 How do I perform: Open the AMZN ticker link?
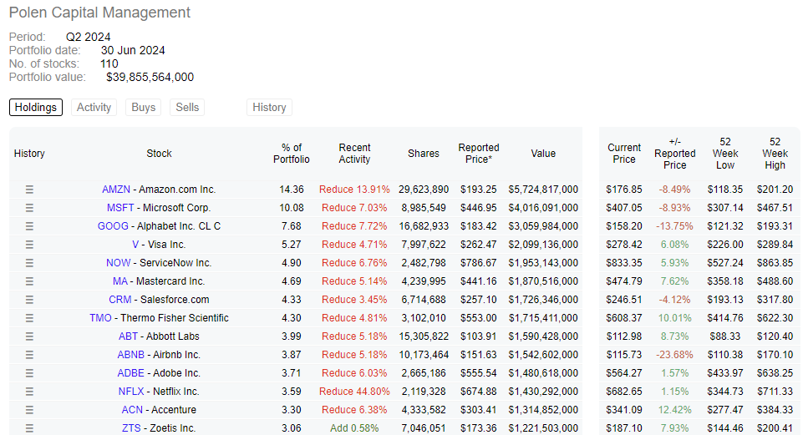116,190
